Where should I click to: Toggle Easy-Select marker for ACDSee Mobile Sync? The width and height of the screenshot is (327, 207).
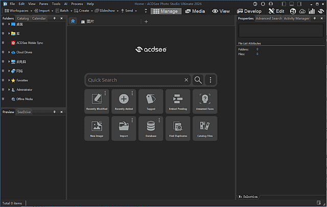point(3,43)
